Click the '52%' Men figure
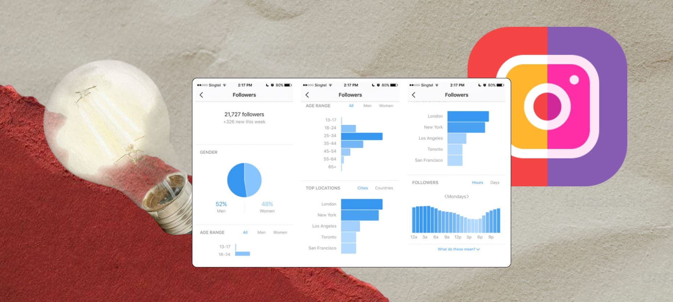673x302 pixels. pyautogui.click(x=221, y=204)
